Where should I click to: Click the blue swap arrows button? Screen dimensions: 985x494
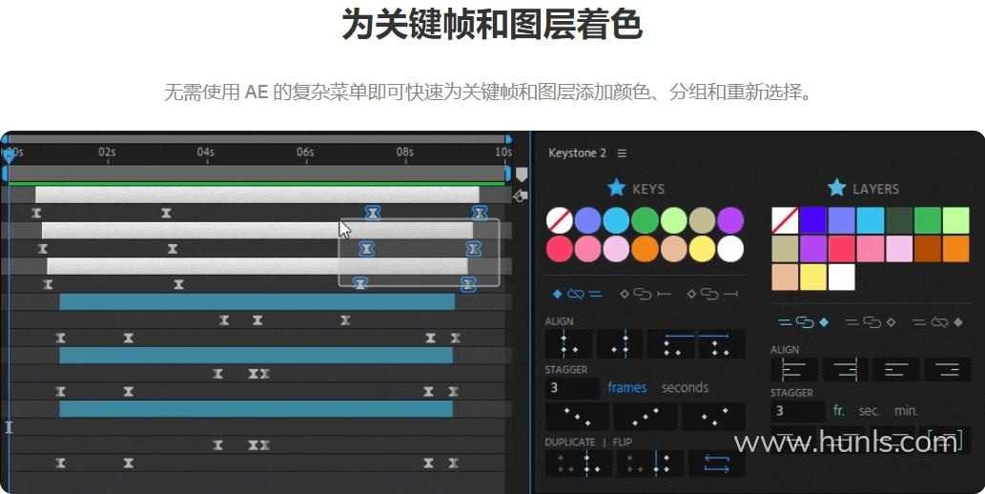pos(717,463)
